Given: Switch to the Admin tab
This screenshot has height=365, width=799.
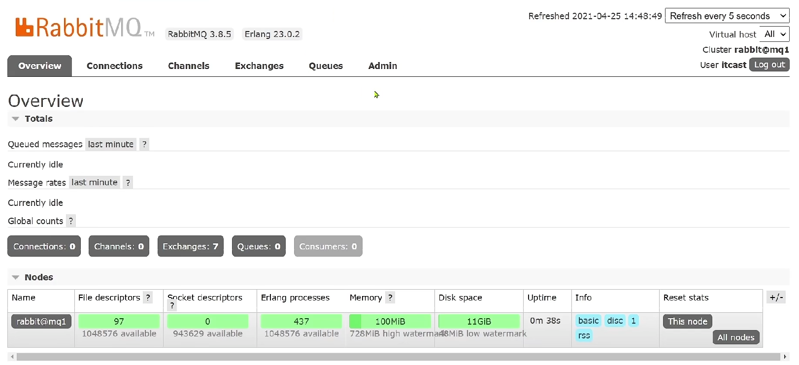Looking at the screenshot, I should coord(383,66).
